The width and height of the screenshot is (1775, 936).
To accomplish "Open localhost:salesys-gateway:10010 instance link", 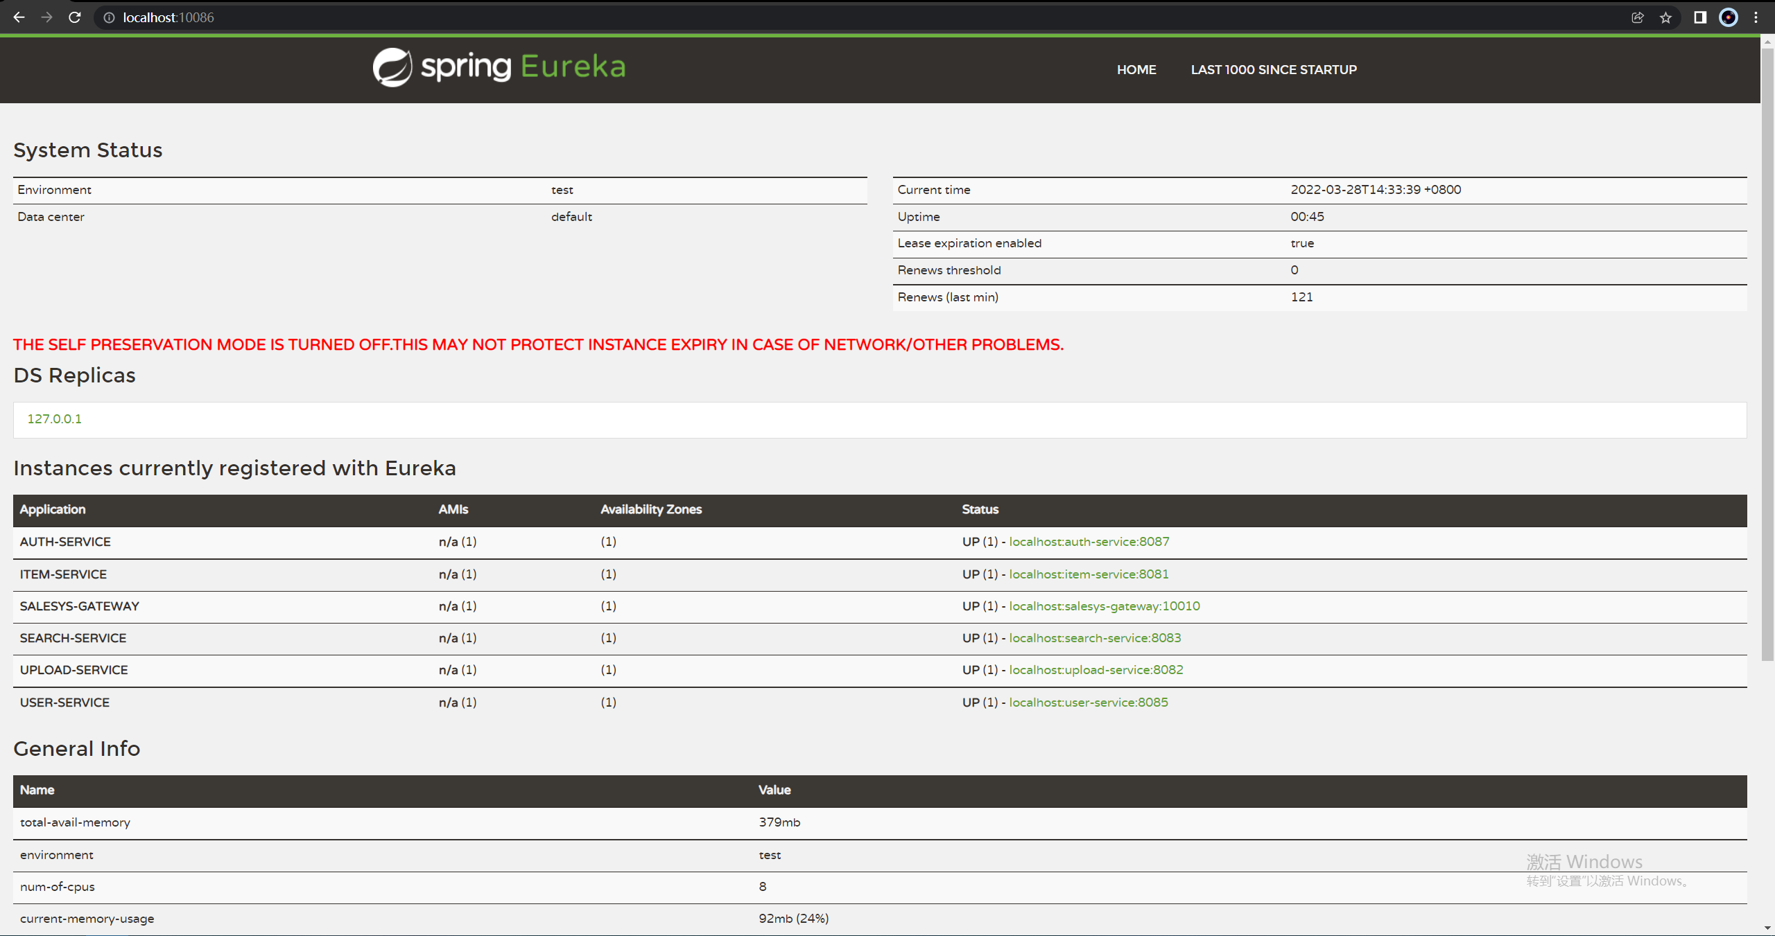I will (1104, 606).
